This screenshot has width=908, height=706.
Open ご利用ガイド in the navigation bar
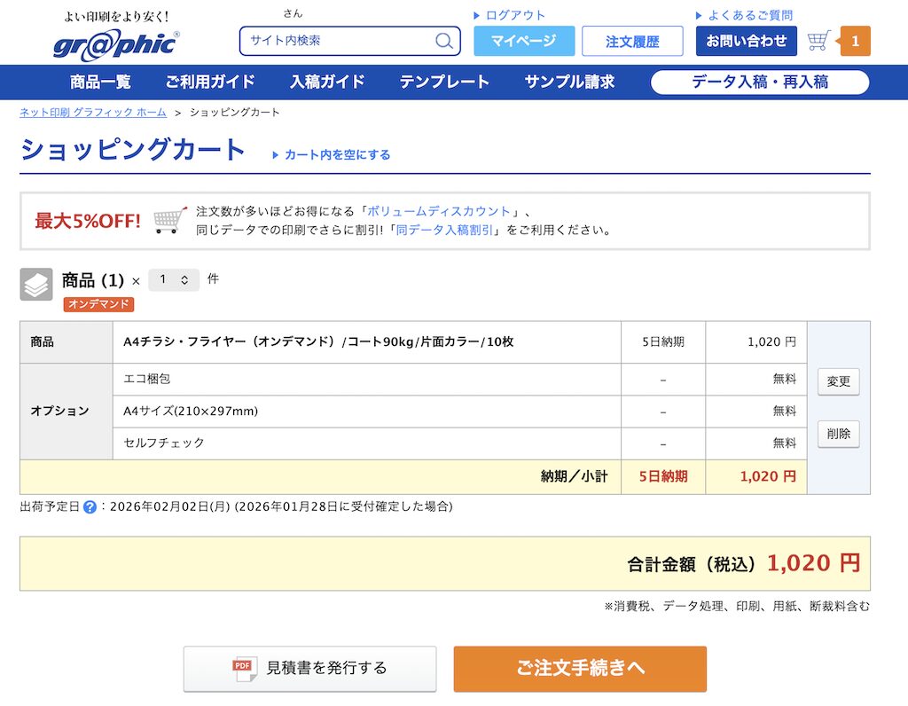(210, 82)
